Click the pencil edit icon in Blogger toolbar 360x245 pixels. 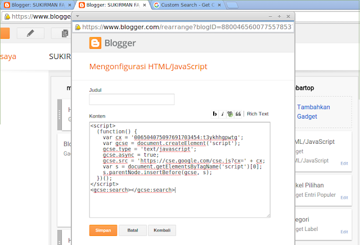pos(30,33)
